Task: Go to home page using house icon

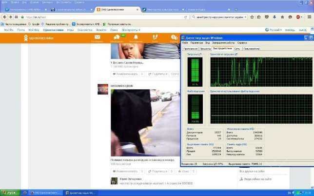Action: [282, 17]
